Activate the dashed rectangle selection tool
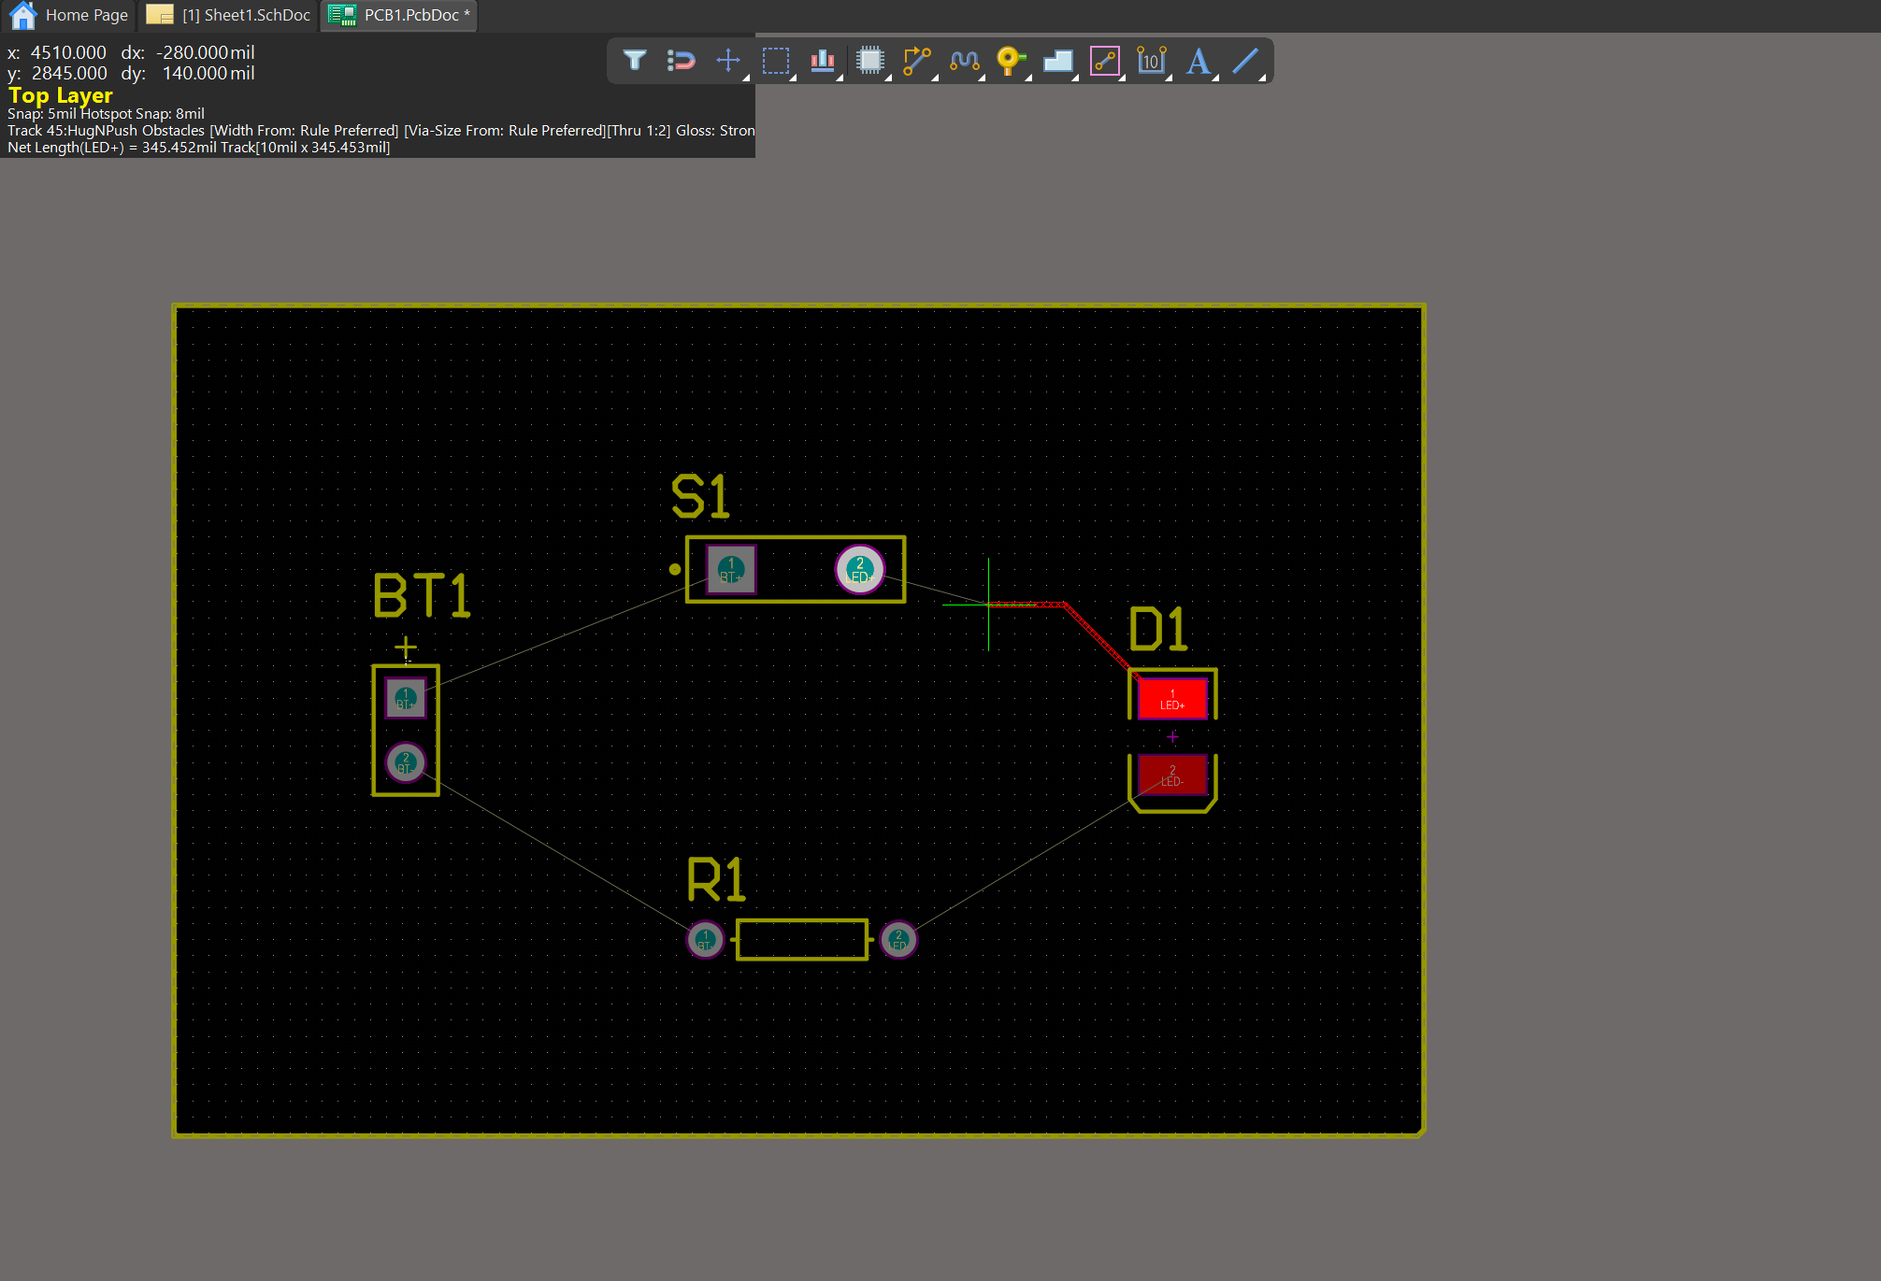The height and width of the screenshot is (1281, 1881). click(x=775, y=61)
